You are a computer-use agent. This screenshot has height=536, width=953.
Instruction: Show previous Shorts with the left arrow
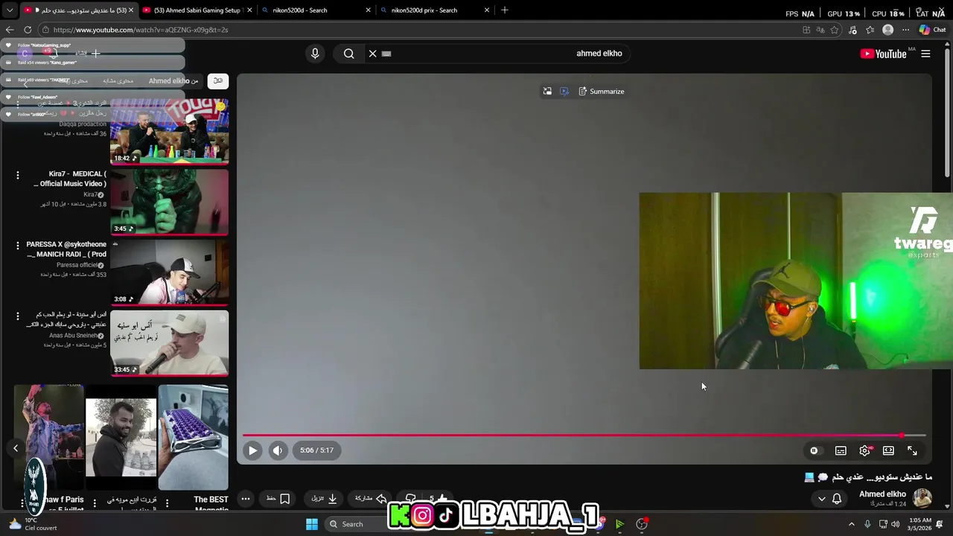click(16, 448)
